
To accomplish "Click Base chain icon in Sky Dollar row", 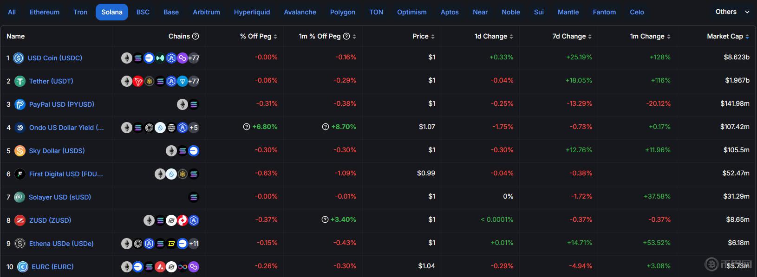I will click(194, 151).
